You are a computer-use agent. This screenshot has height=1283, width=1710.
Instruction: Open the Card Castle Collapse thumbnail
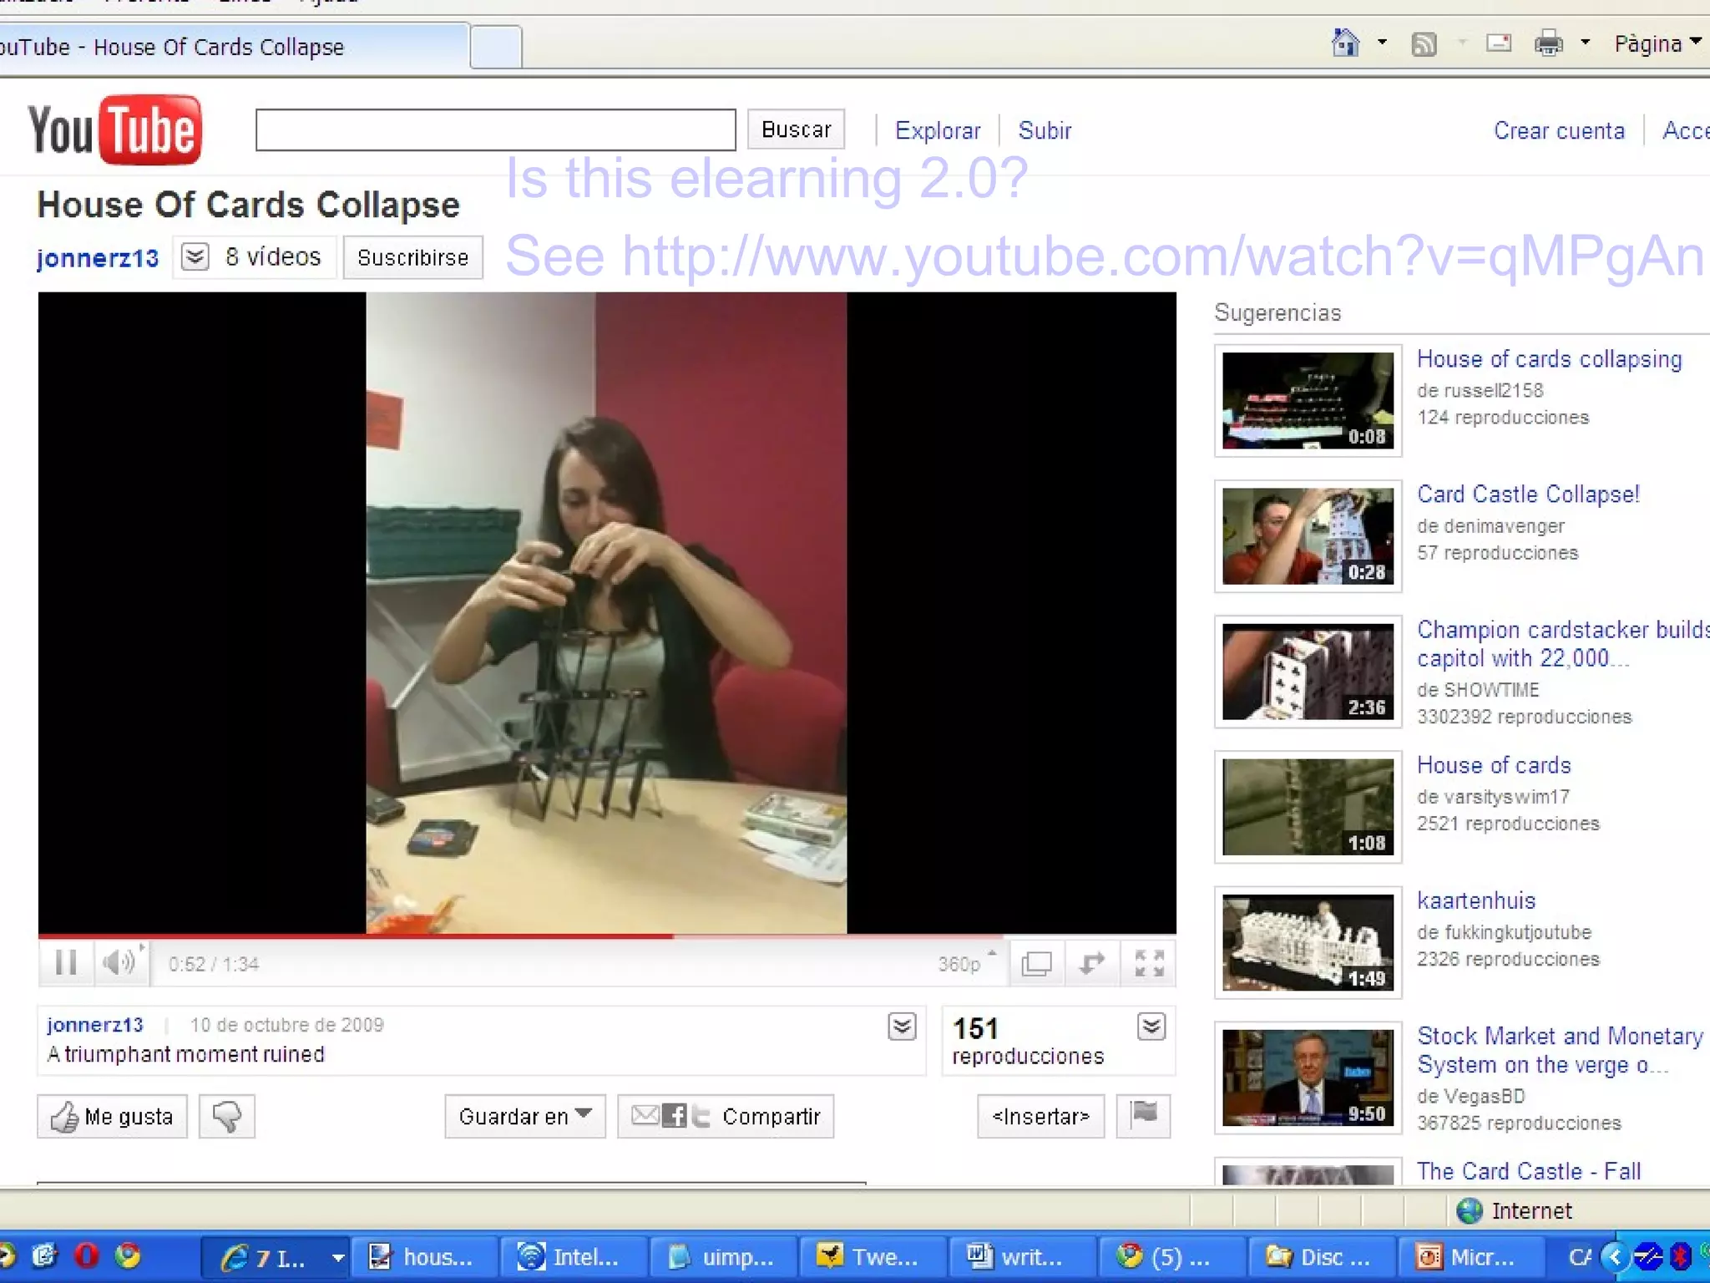1308,536
